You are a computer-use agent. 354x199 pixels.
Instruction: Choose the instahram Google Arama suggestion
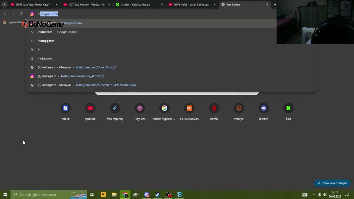click(x=171, y=32)
